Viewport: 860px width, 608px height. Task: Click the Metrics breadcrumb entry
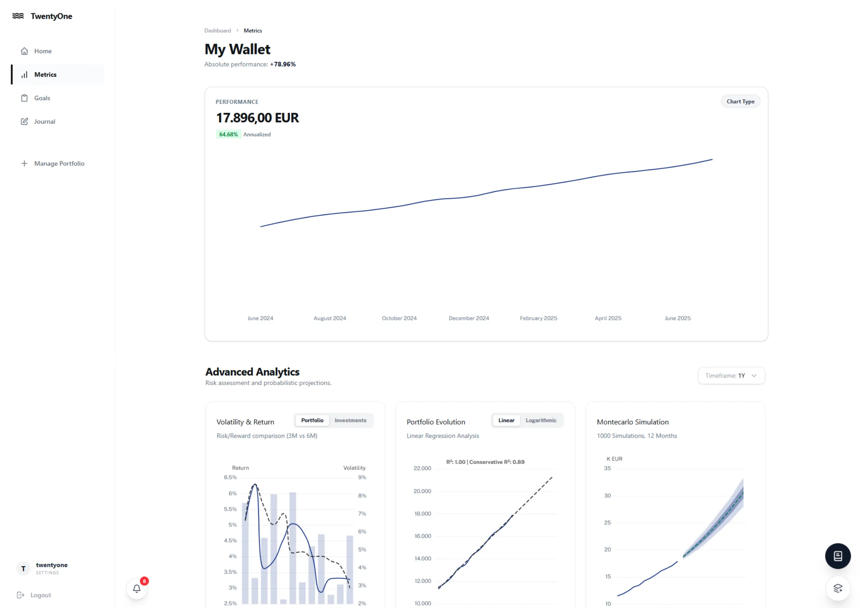tap(252, 30)
